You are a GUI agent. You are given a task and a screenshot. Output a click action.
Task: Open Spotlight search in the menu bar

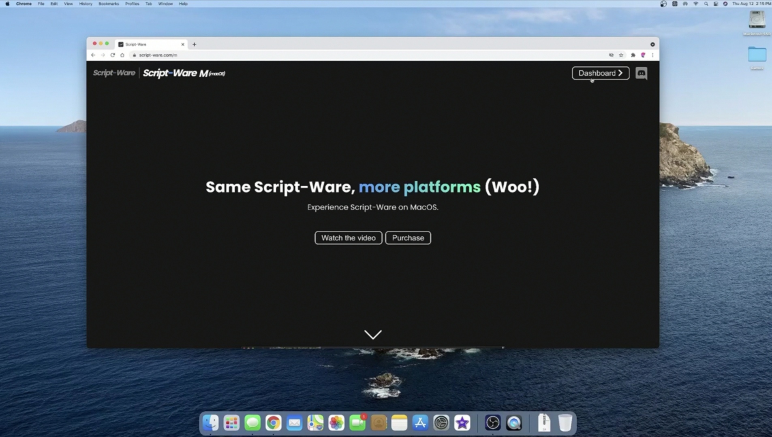point(706,4)
